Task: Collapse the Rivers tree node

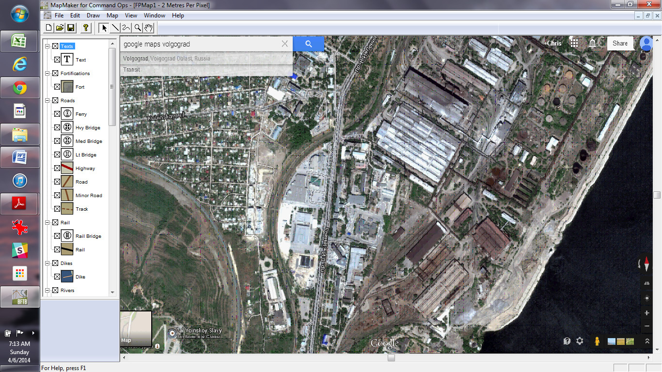Action: (x=47, y=291)
